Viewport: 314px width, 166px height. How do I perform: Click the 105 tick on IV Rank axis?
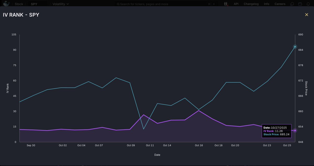coord(14,35)
